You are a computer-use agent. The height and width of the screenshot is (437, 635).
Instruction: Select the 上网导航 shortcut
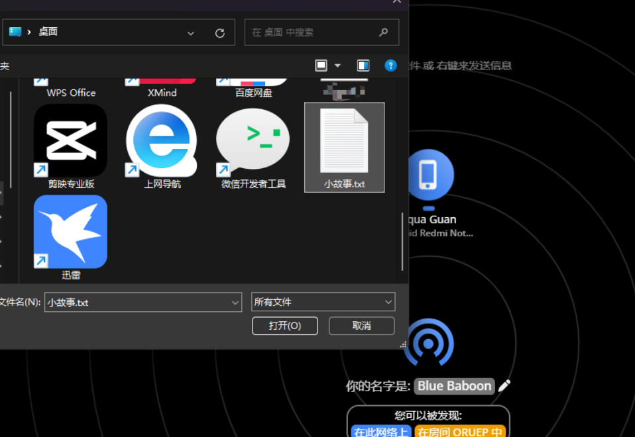click(x=161, y=141)
